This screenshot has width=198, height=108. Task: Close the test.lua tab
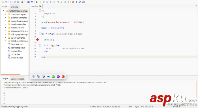40,6
